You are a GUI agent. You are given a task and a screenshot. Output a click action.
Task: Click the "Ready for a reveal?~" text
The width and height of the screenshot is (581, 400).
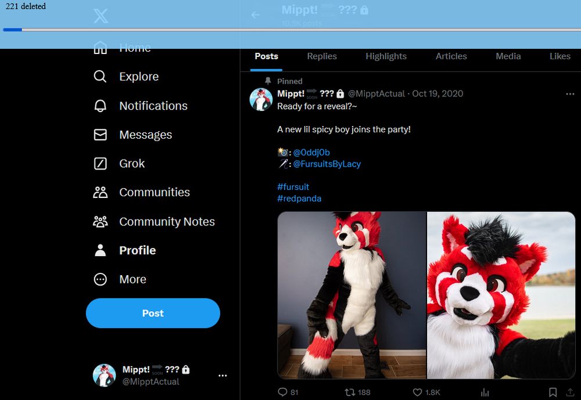pos(317,106)
